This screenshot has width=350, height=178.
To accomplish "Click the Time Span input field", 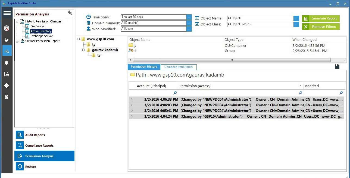I will (x=154, y=17).
